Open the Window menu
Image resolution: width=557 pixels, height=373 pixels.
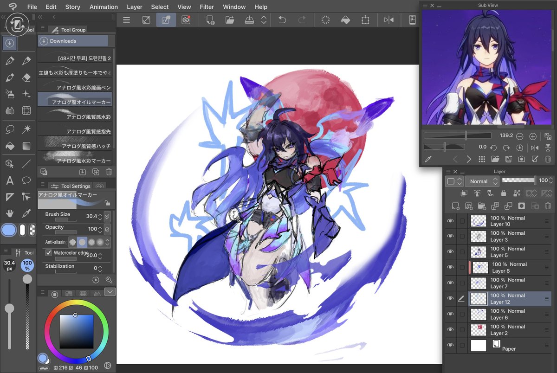point(234,7)
